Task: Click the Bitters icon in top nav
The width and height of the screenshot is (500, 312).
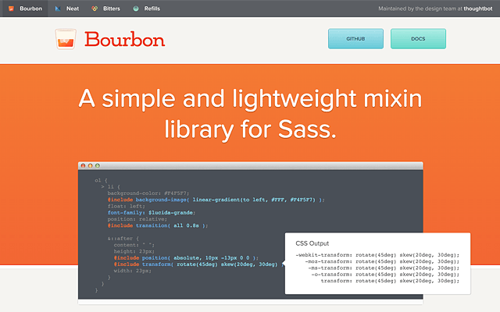Action: 95,9
